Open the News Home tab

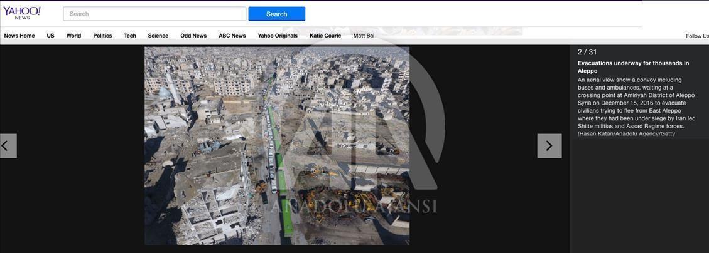(x=19, y=36)
